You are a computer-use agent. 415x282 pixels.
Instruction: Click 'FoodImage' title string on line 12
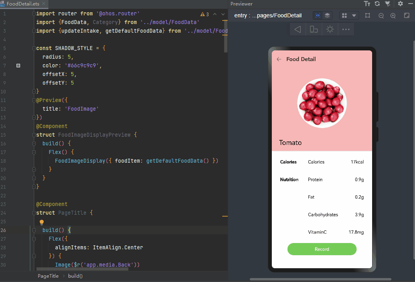[x=82, y=109]
